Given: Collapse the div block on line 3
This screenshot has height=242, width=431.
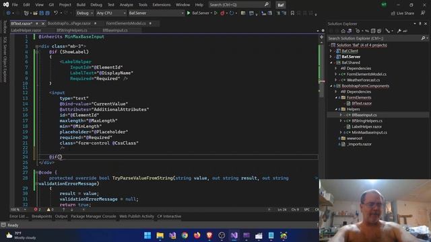Looking at the screenshot, I should [37, 46].
